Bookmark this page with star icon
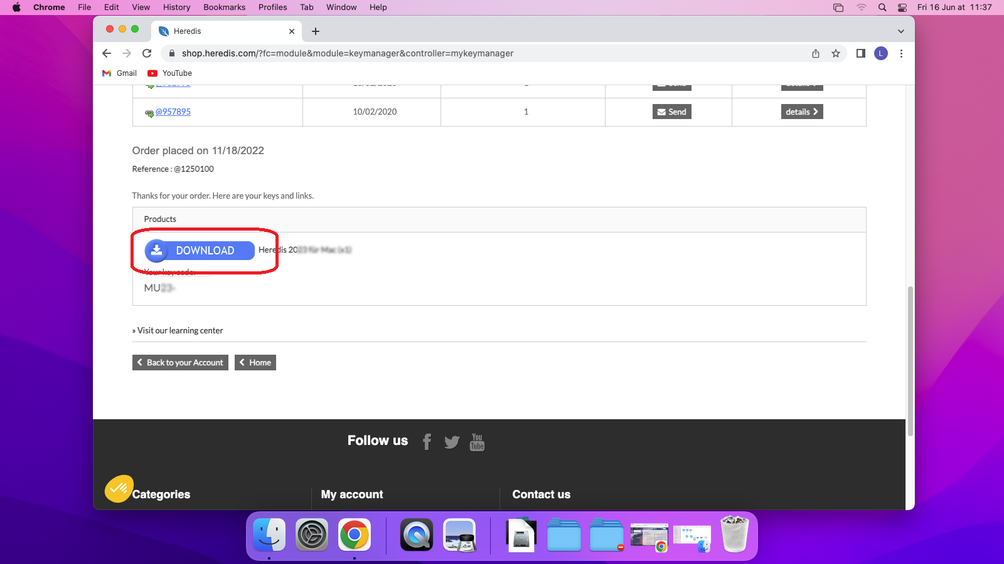The height and width of the screenshot is (564, 1004). tap(836, 54)
